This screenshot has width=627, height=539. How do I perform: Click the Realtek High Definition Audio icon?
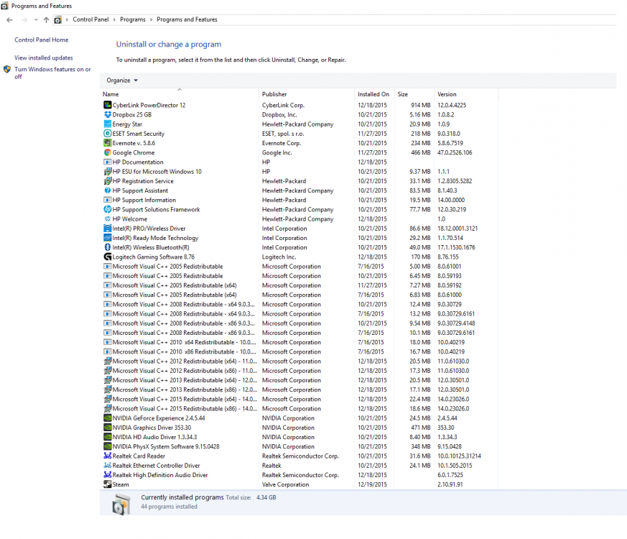coord(107,475)
